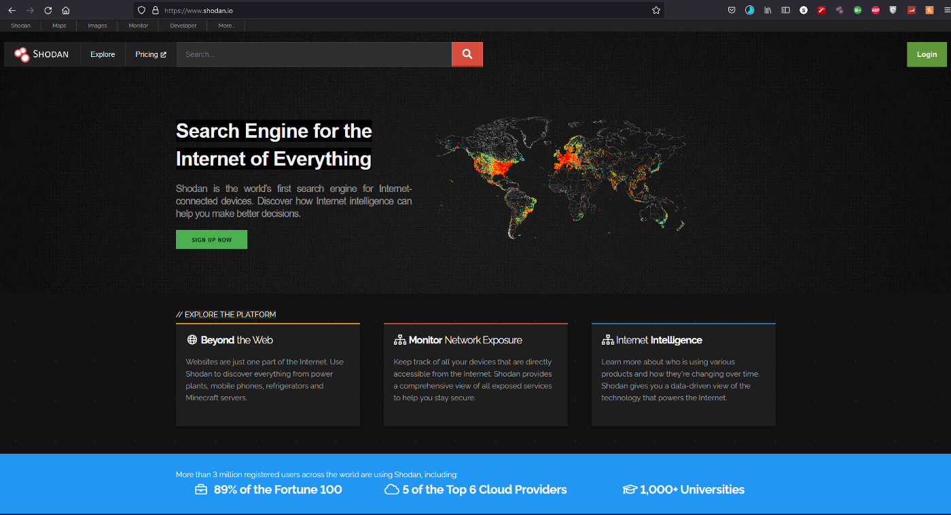Open the Pricing link
This screenshot has width=951, height=515.
point(151,54)
